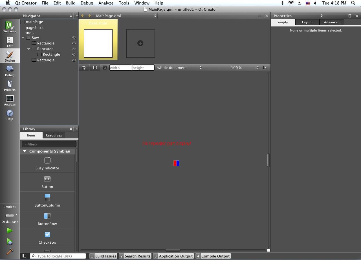Click the green Run button
The width and height of the screenshot is (361, 260).
click(10, 230)
